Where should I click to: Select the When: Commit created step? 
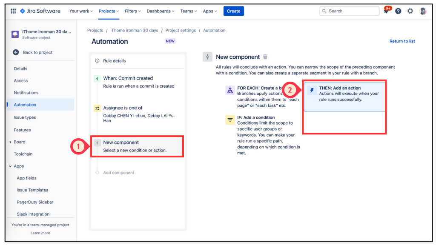tap(138, 82)
